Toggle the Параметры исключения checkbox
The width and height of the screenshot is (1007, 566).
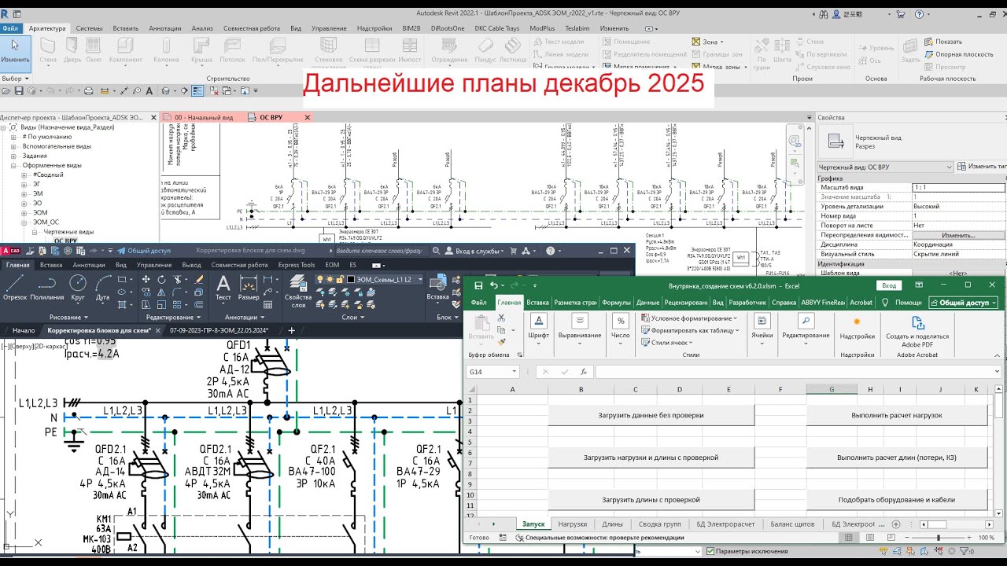pos(710,551)
